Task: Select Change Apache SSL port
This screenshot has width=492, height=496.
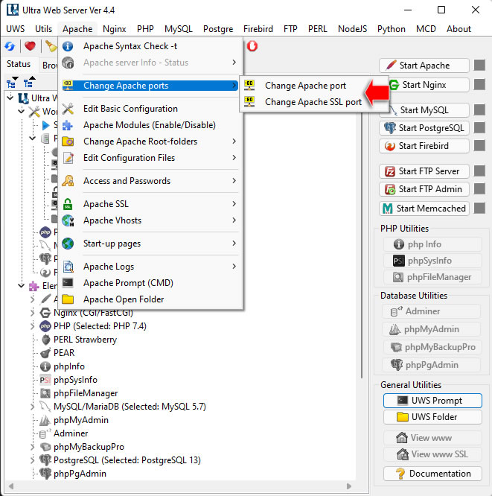Action: [313, 102]
